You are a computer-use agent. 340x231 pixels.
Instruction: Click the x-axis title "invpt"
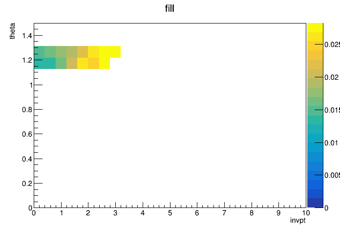pyautogui.click(x=297, y=220)
